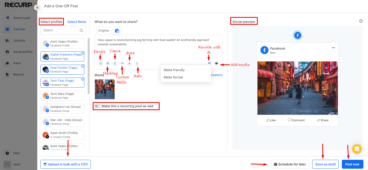Insert a hashtag using the # icon
Screen dimensions: 368x170
[x=108, y=63]
